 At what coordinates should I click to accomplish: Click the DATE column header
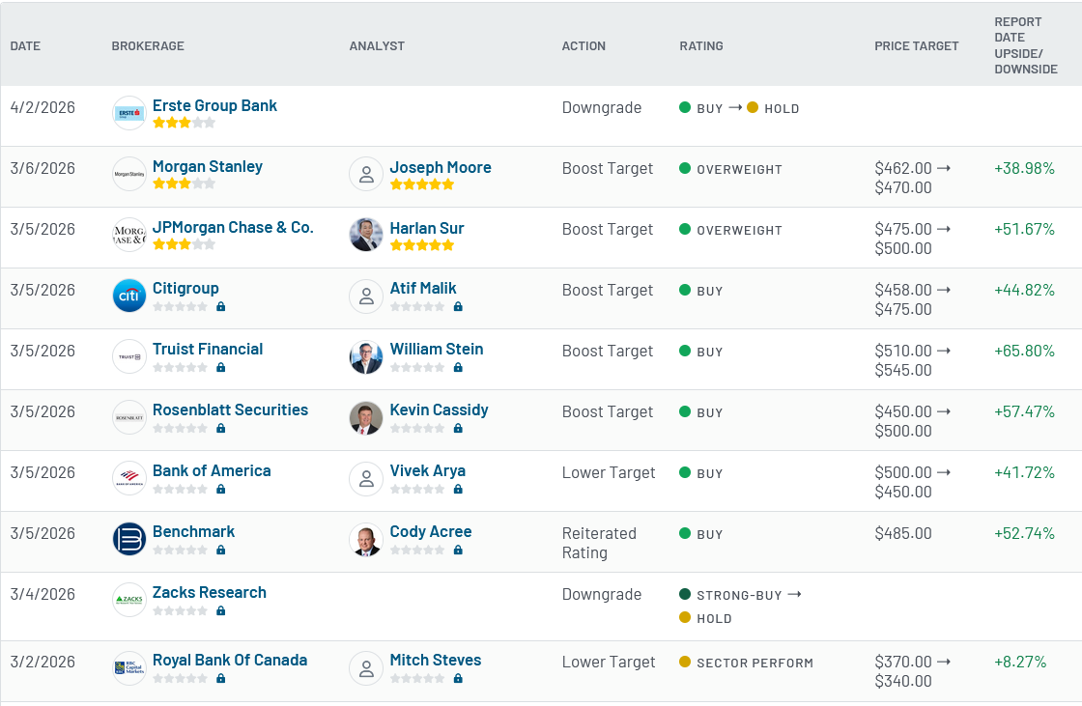click(x=25, y=45)
